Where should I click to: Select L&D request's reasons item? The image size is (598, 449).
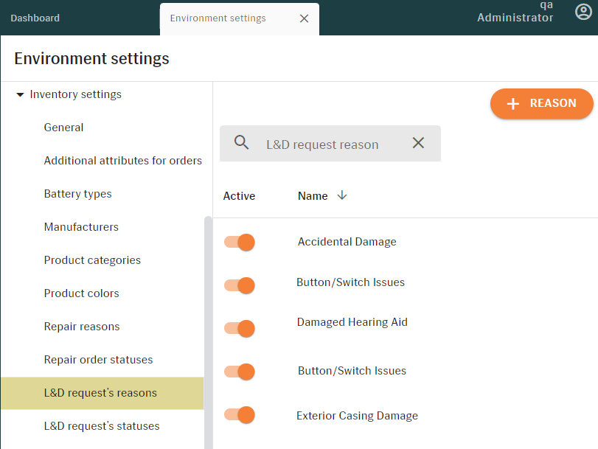pyautogui.click(x=102, y=393)
